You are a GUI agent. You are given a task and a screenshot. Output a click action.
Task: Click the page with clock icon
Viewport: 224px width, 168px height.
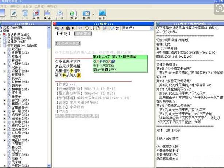click(92, 28)
